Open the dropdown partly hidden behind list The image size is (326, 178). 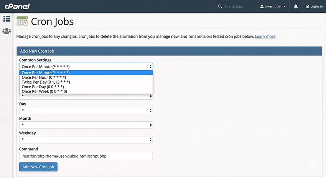pos(86,97)
